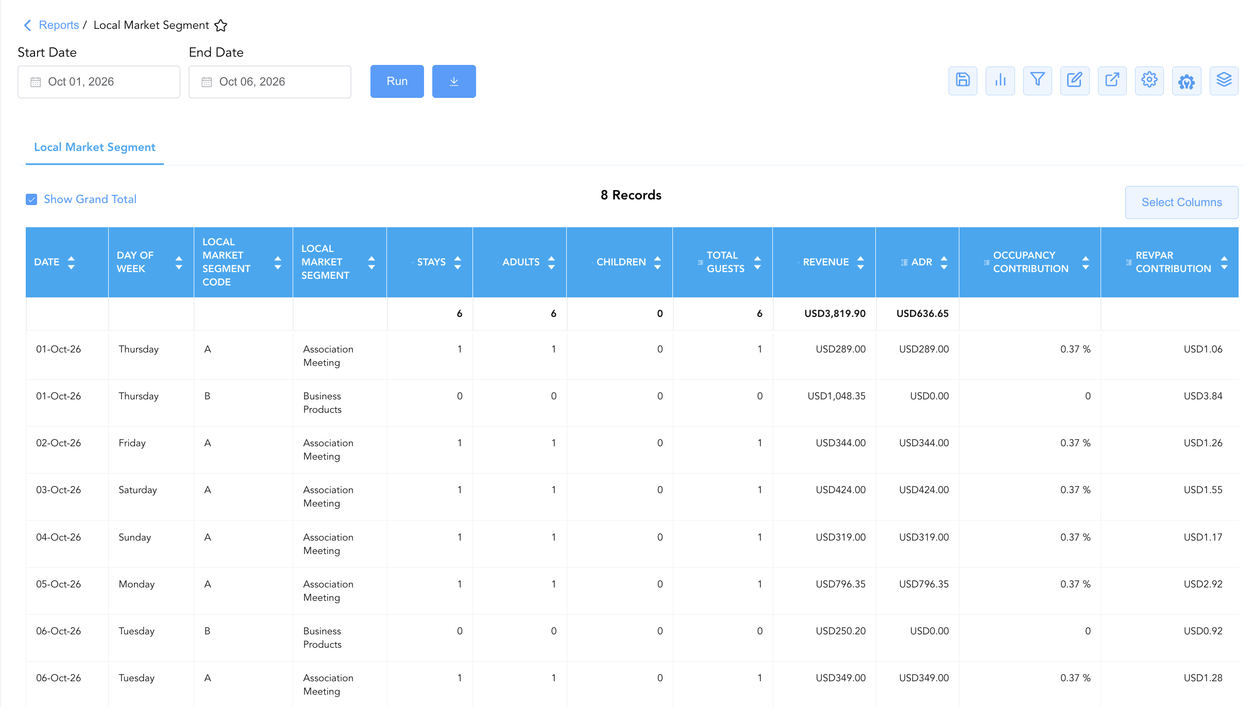Open the Select Columns button

point(1181,203)
